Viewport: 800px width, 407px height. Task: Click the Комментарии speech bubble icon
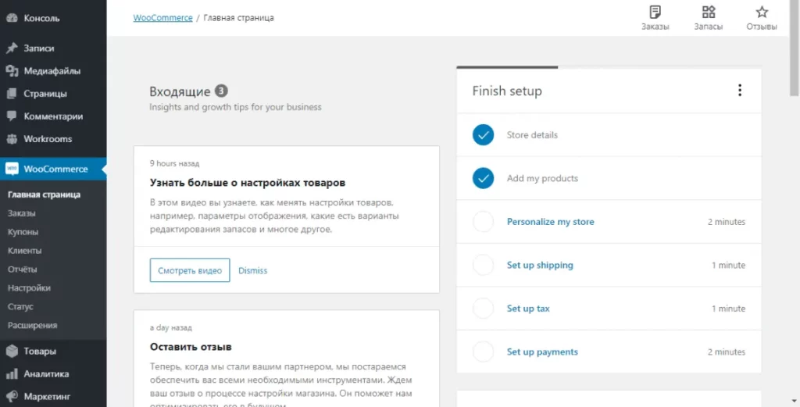pyautogui.click(x=12, y=116)
